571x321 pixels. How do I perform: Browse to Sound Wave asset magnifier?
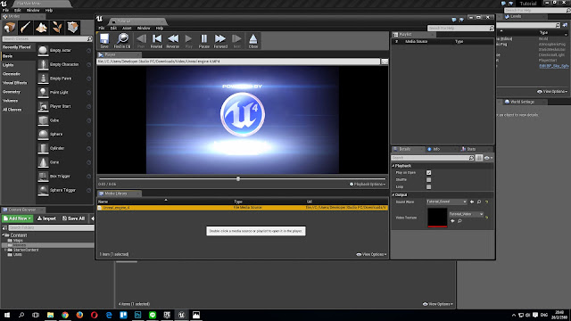coord(479,202)
